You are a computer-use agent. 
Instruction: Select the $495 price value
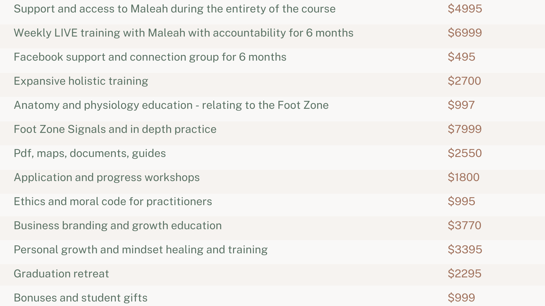[x=461, y=57]
